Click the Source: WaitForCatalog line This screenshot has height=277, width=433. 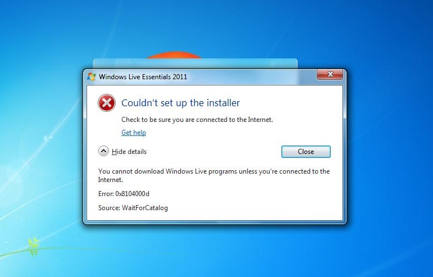(133, 208)
